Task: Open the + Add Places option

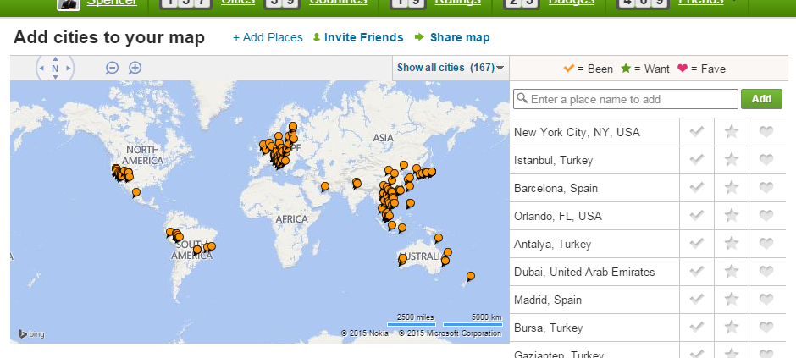Action: tap(268, 38)
